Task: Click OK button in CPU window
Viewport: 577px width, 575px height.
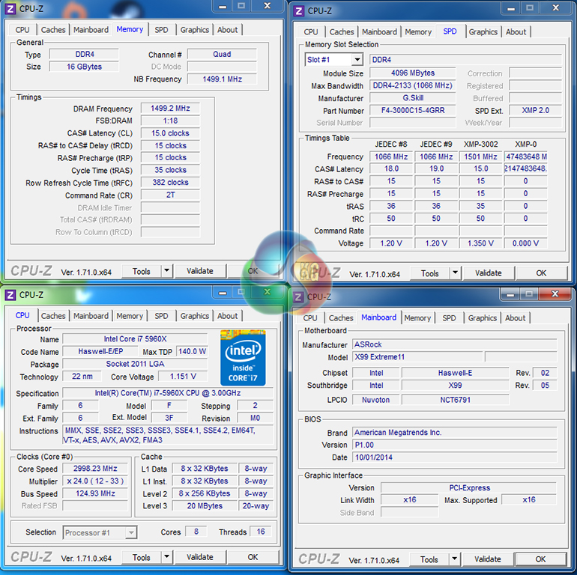Action: click(x=253, y=557)
